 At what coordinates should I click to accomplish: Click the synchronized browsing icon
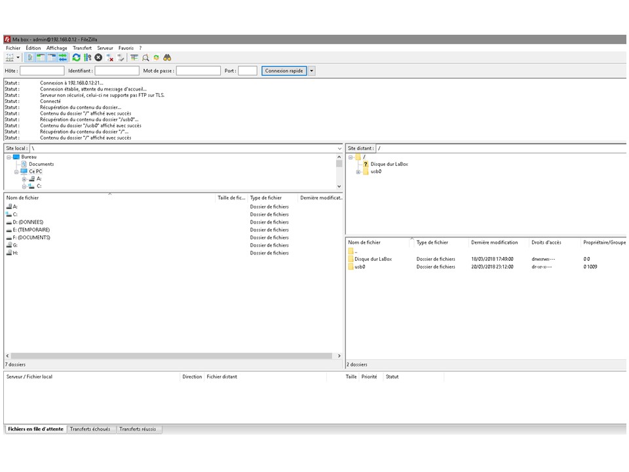[x=156, y=58]
